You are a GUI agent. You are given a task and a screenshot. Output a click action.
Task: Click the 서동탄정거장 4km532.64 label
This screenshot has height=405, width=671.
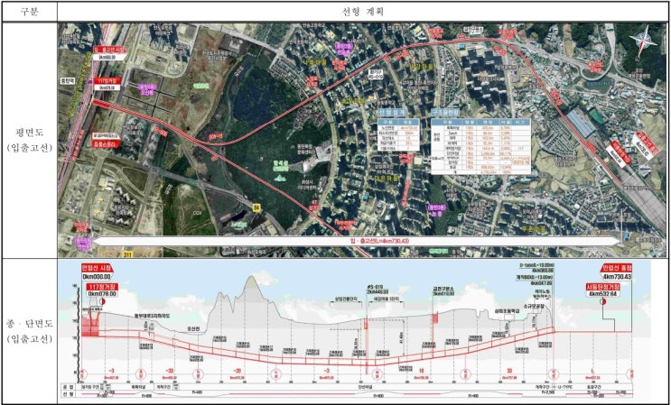pyautogui.click(x=603, y=290)
